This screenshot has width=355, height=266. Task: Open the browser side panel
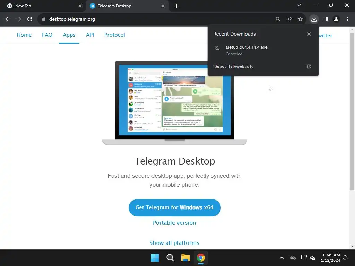325,19
